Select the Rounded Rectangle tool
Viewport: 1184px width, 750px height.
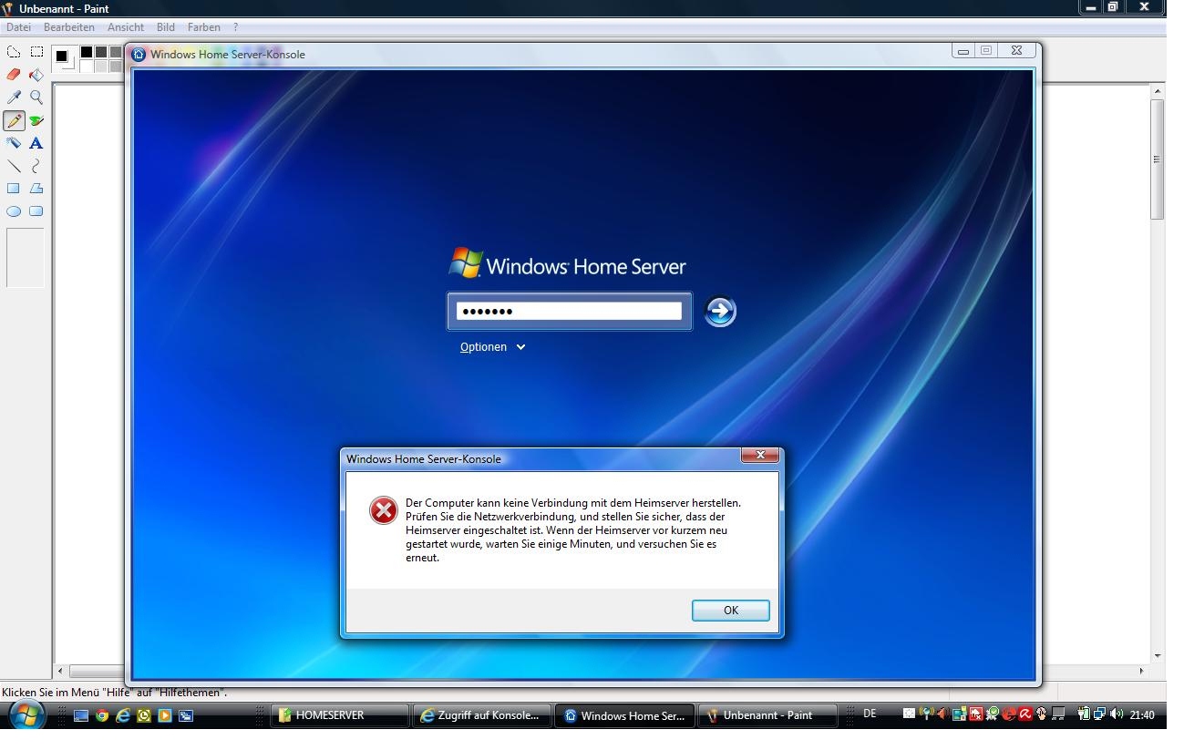click(36, 211)
